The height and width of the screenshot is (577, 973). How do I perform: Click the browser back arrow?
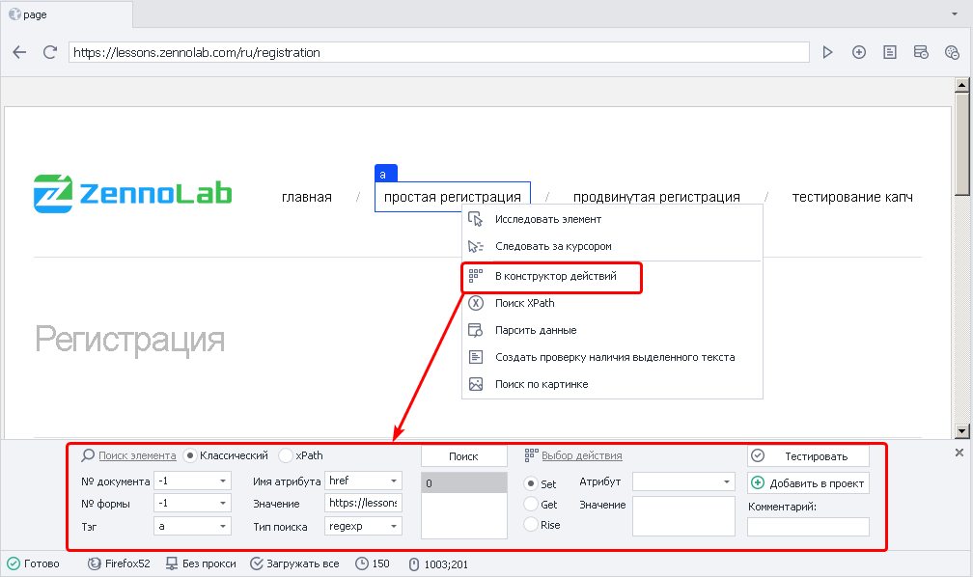[x=19, y=52]
